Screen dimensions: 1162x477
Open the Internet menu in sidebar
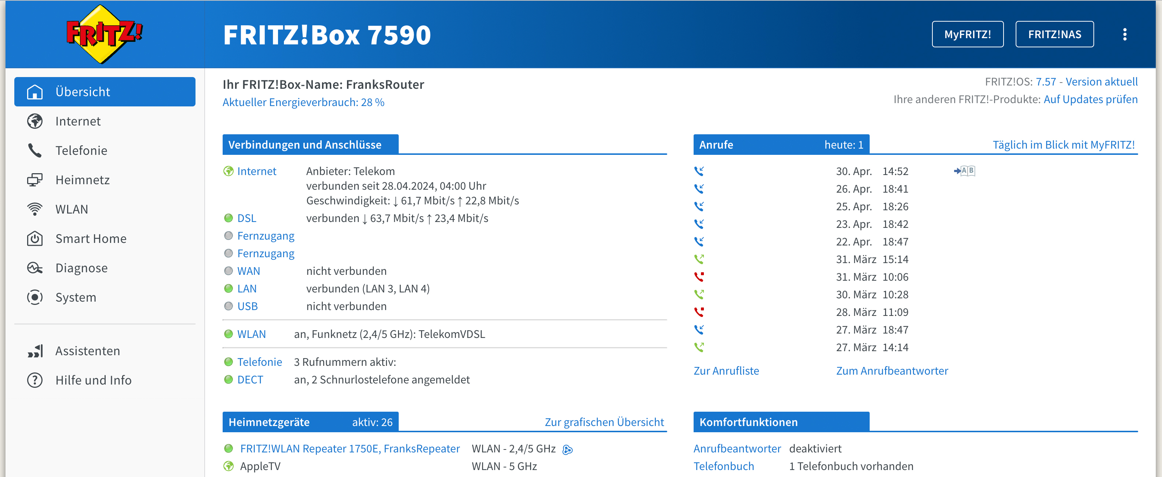click(x=105, y=121)
